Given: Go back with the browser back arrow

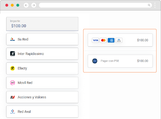Looking at the screenshot, I should point(26,5).
